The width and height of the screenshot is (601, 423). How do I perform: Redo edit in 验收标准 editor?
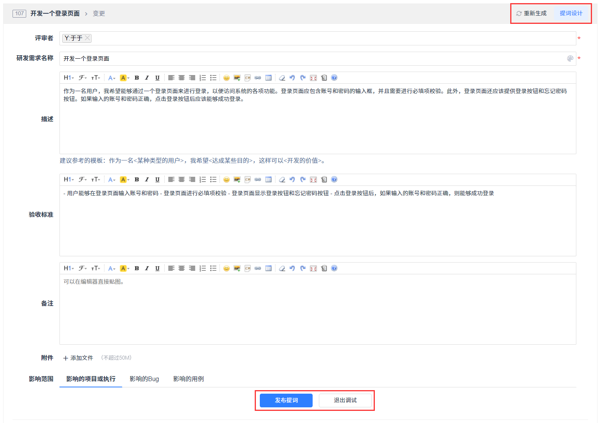[303, 180]
